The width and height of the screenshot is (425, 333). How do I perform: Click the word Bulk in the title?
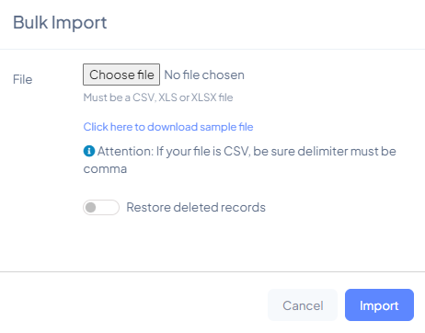point(30,22)
